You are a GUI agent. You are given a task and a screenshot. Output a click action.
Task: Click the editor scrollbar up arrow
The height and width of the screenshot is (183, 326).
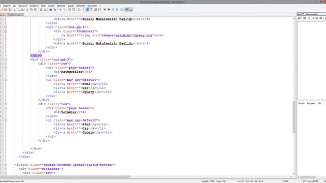[294, 19]
